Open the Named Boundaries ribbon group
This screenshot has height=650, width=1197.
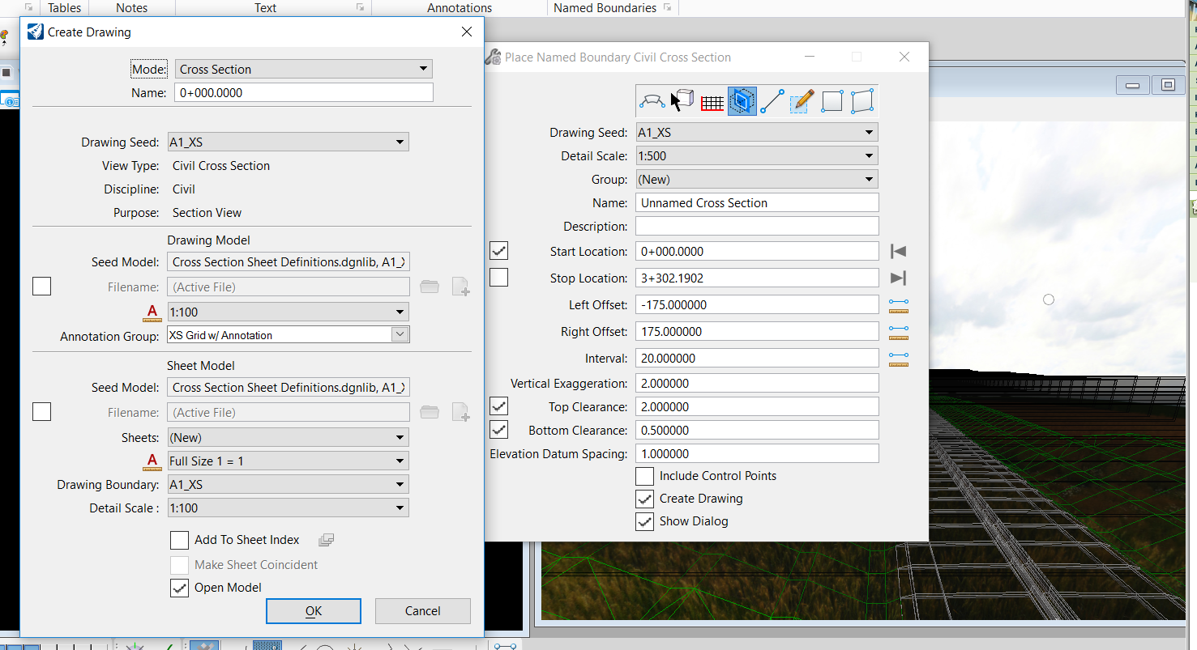[605, 8]
